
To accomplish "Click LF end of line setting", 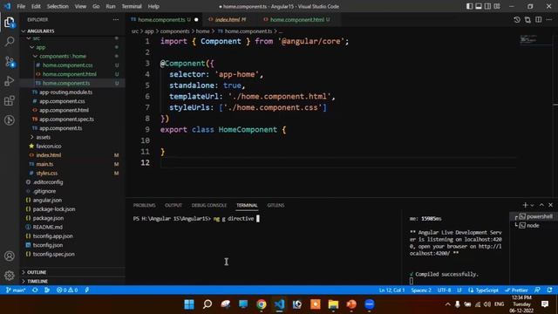I will click(x=459, y=290).
